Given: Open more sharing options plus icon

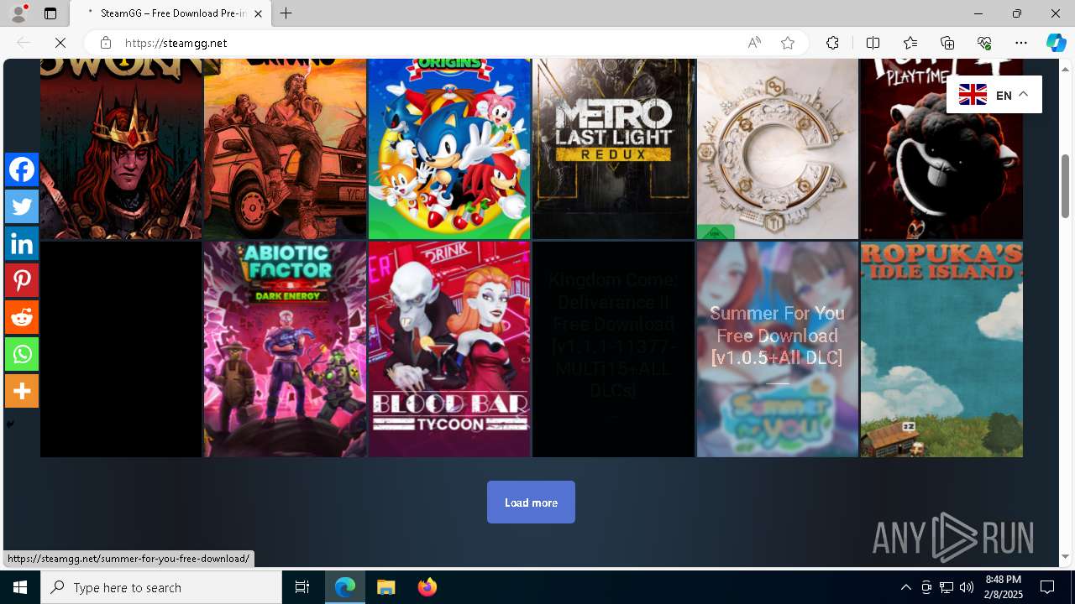Looking at the screenshot, I should point(22,391).
